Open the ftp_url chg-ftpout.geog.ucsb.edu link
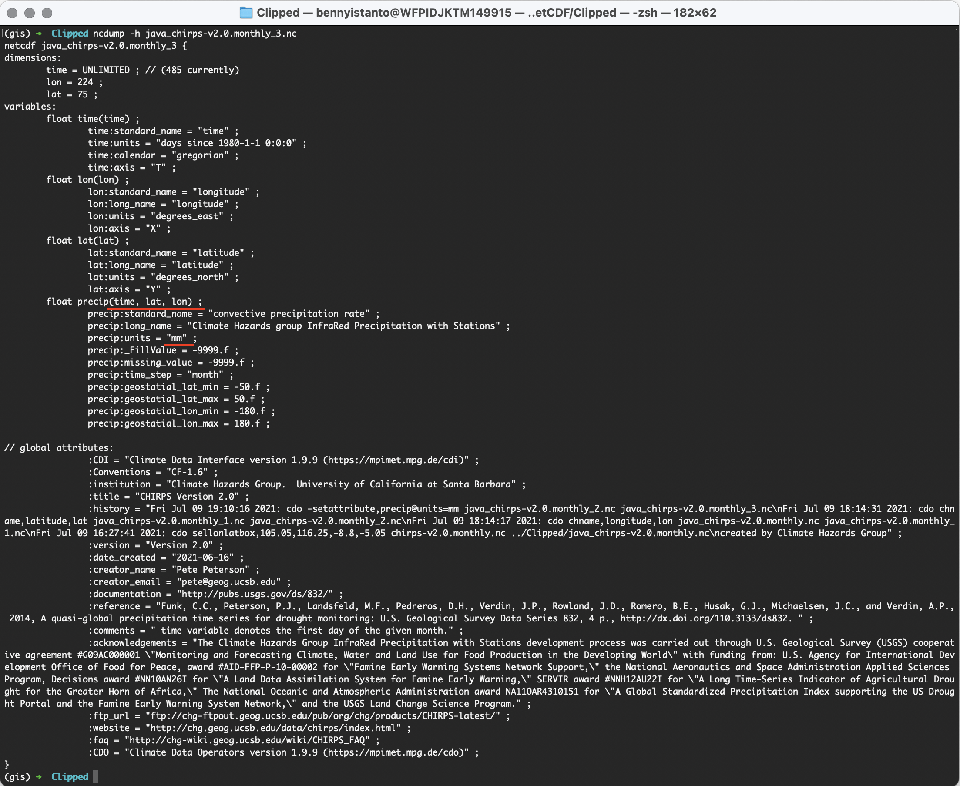The height and width of the screenshot is (786, 960). tap(323, 716)
